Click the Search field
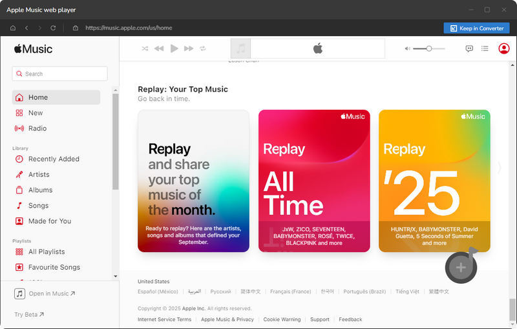Image resolution: width=517 pixels, height=329 pixels. [x=59, y=74]
